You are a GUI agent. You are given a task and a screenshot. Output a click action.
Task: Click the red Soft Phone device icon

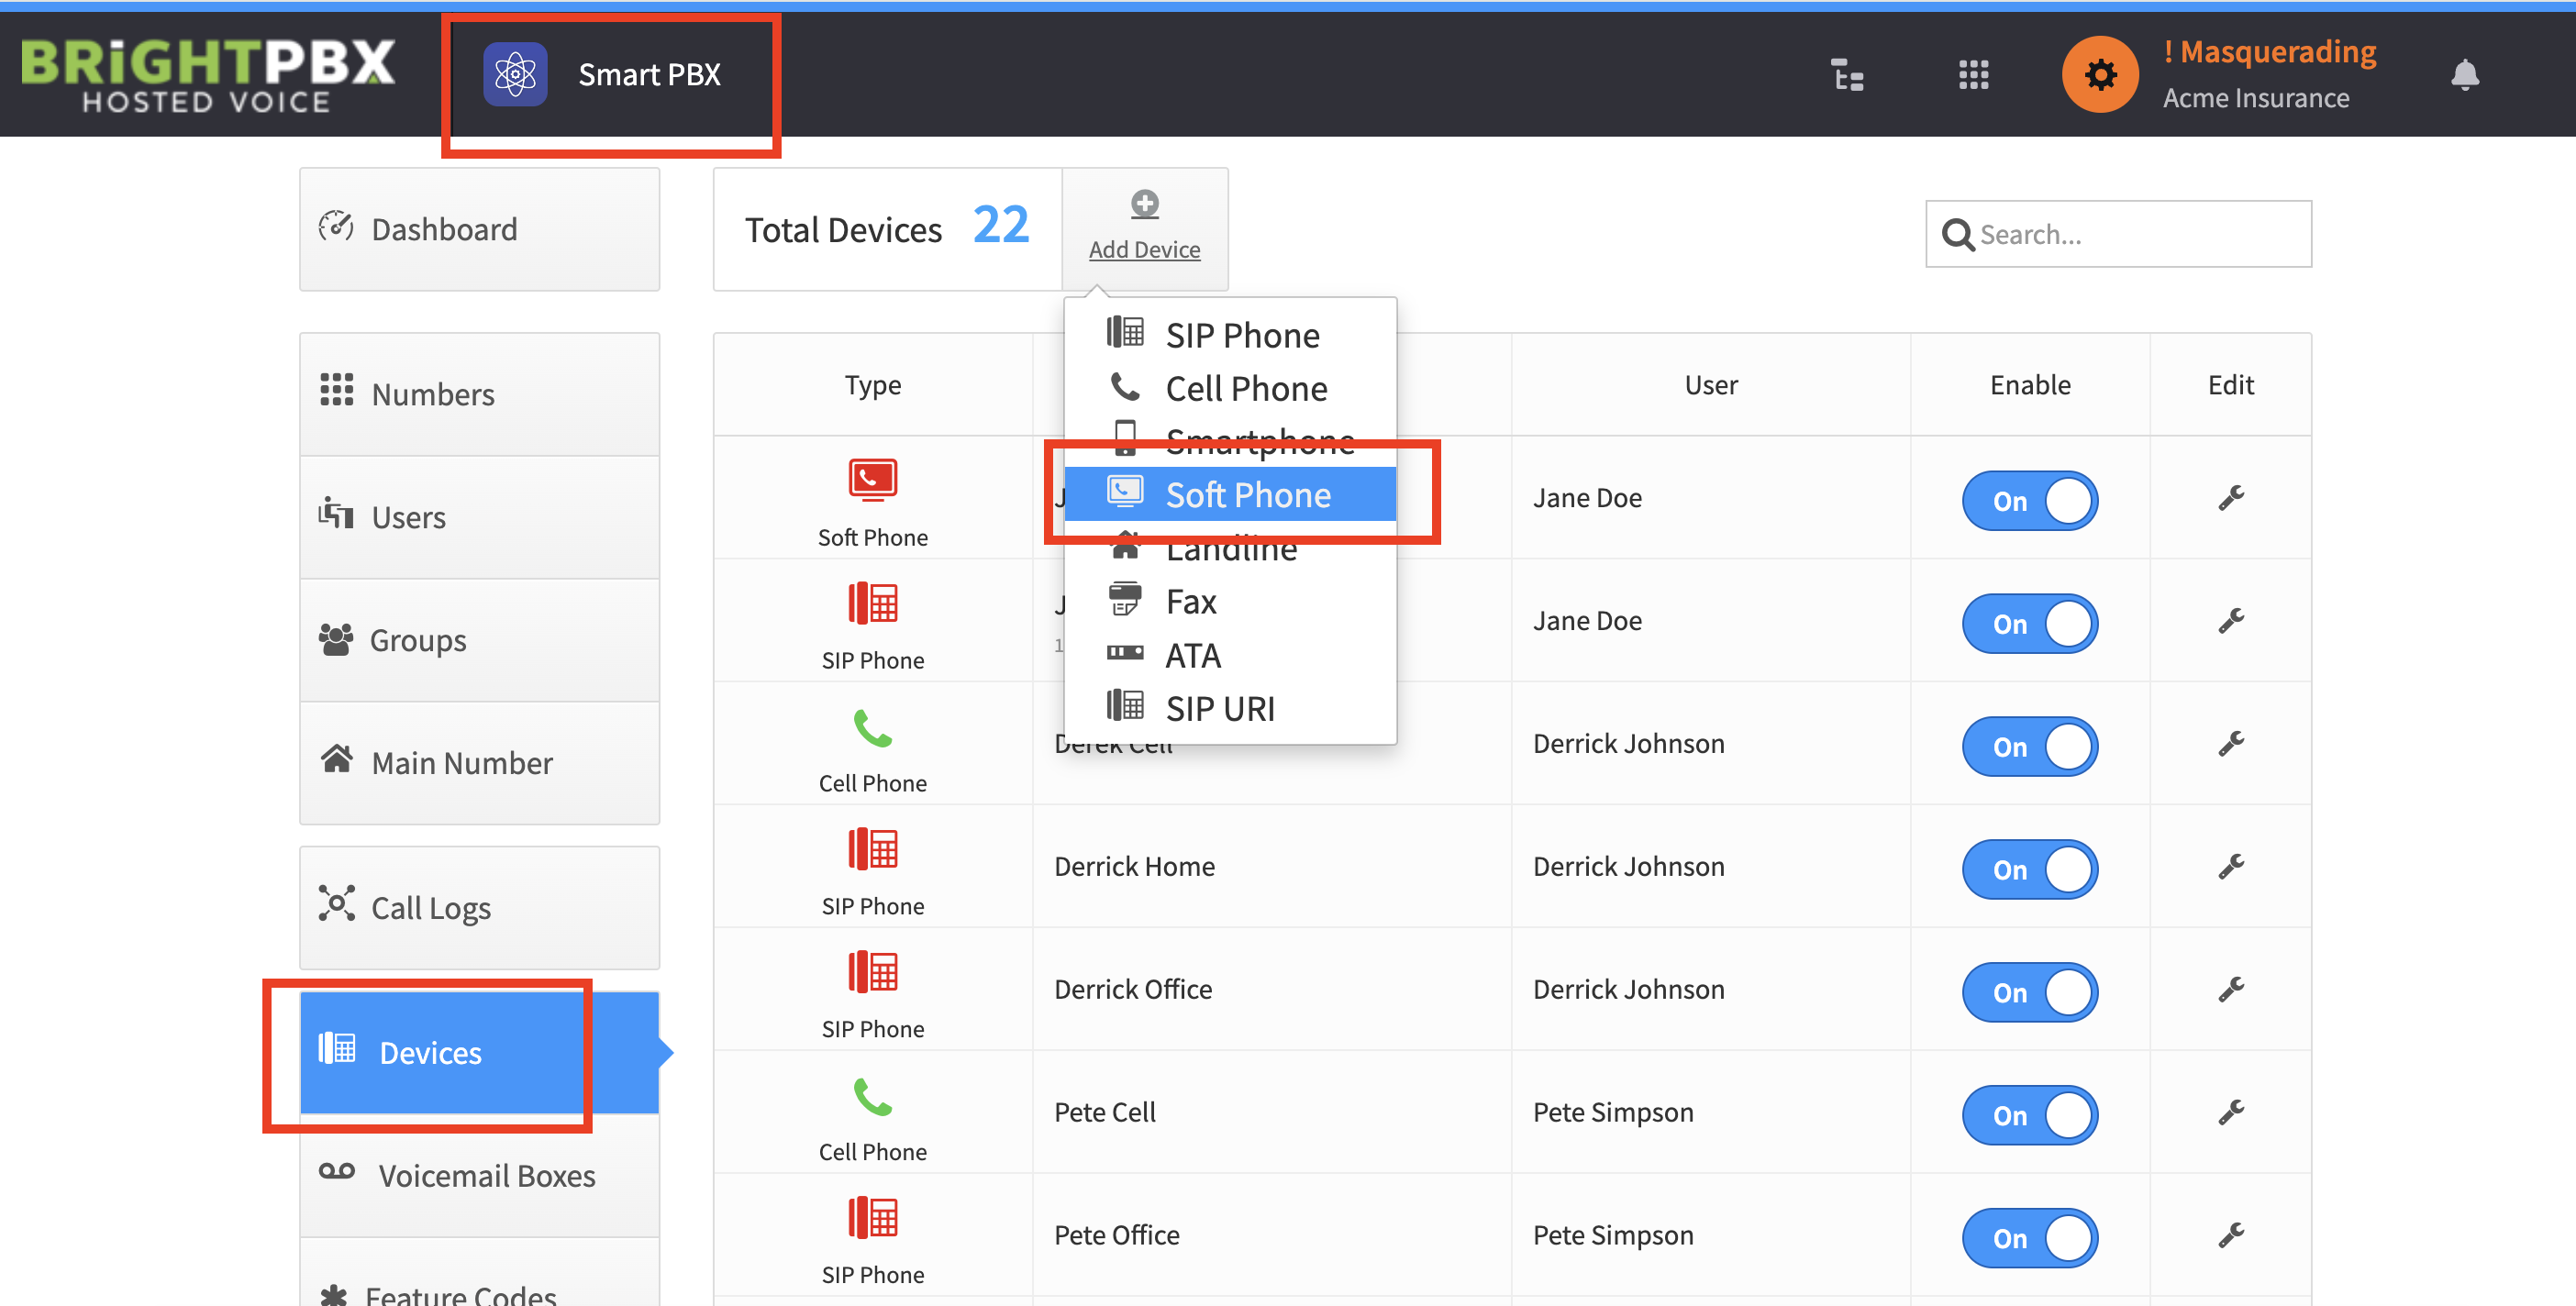pyautogui.click(x=872, y=480)
